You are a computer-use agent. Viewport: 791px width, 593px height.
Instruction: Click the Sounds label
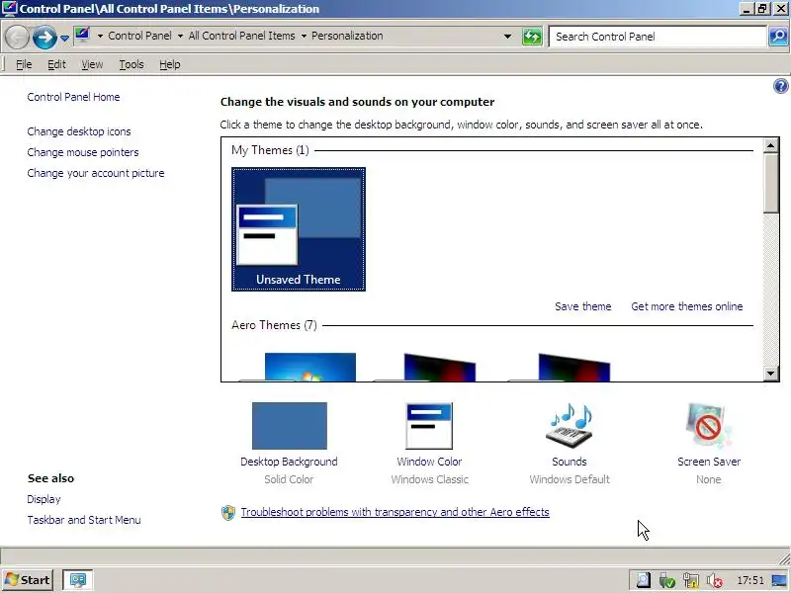click(x=570, y=462)
